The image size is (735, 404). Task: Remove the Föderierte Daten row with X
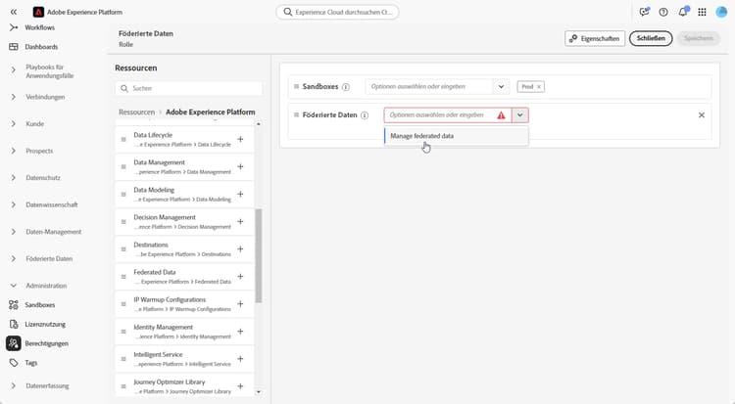pyautogui.click(x=702, y=115)
